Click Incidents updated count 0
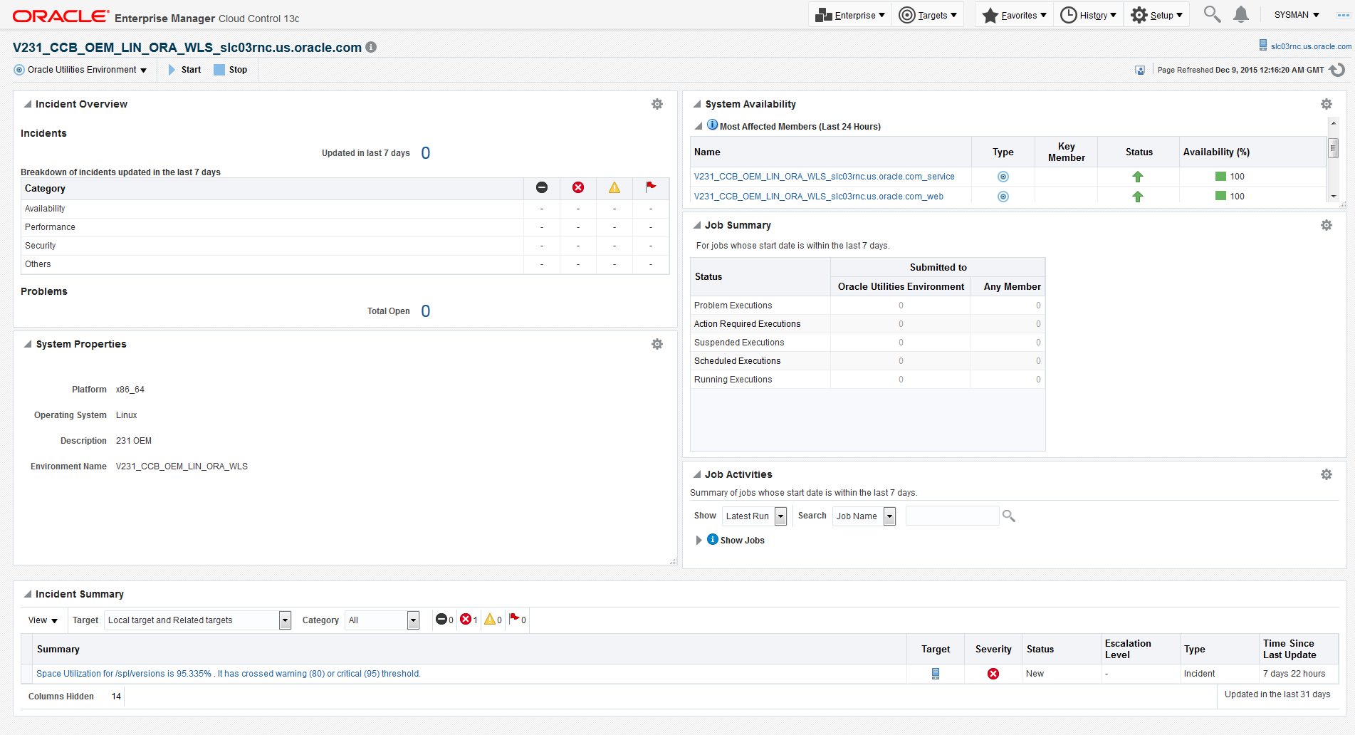Image resolution: width=1355 pixels, height=735 pixels. pyautogui.click(x=426, y=153)
